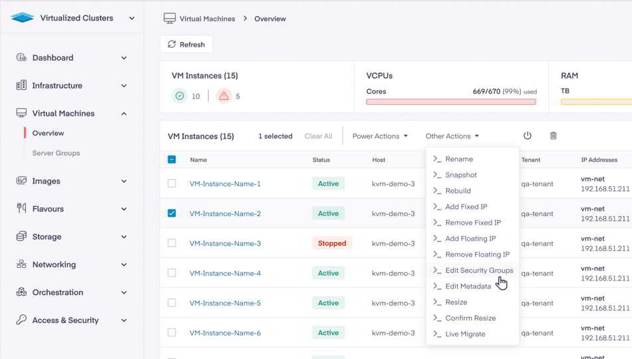Choose Add Fixed IP from menu
Image resolution: width=632 pixels, height=359 pixels.
tap(472, 207)
